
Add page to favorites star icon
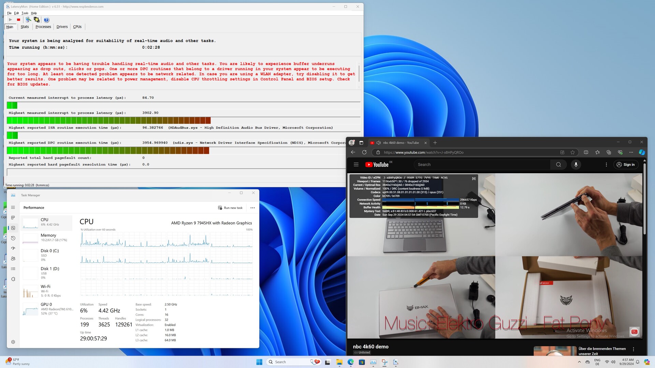pyautogui.click(x=572, y=152)
